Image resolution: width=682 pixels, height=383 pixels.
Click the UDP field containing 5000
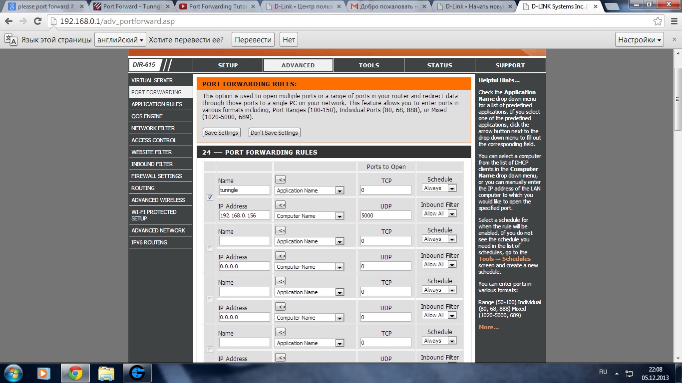386,215
